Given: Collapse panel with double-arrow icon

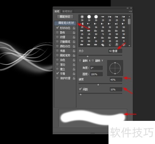Looking at the screenshot, I should 127,8.
